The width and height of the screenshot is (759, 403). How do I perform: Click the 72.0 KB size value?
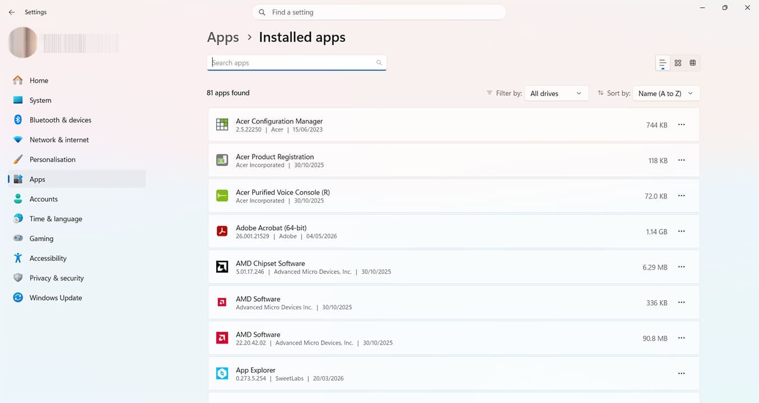click(656, 196)
